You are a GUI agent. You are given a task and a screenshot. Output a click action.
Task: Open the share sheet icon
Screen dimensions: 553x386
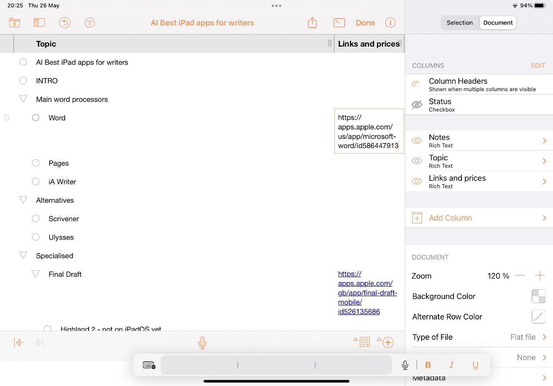pos(312,23)
